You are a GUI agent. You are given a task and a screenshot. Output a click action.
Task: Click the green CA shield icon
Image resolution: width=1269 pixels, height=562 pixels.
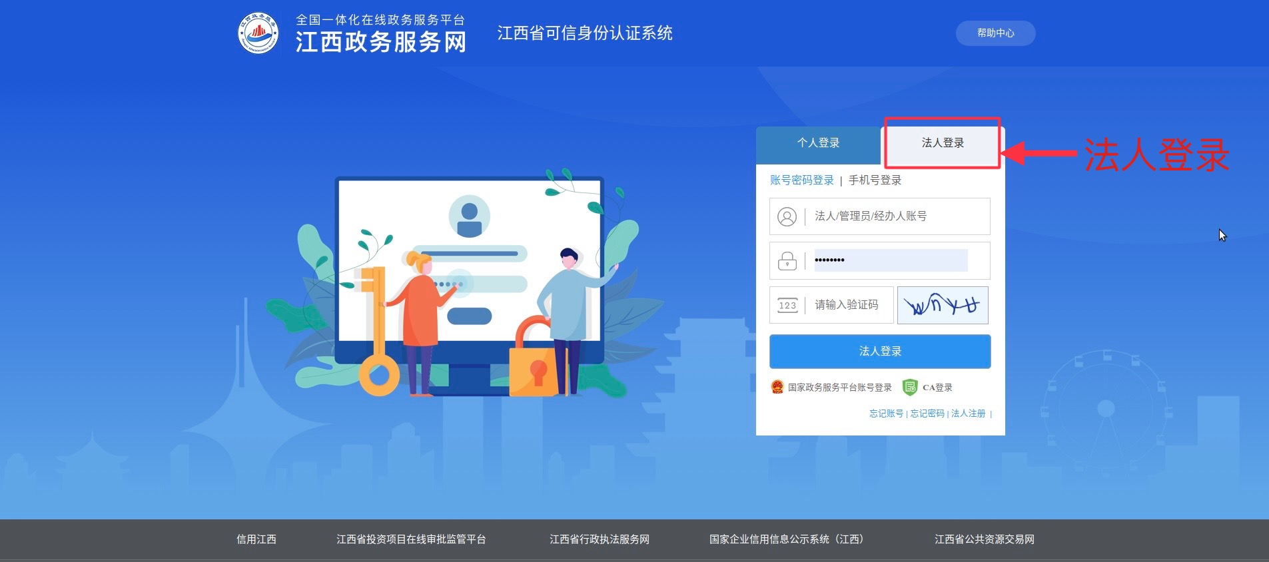click(909, 387)
